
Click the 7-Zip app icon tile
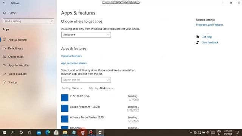tap(65, 98)
